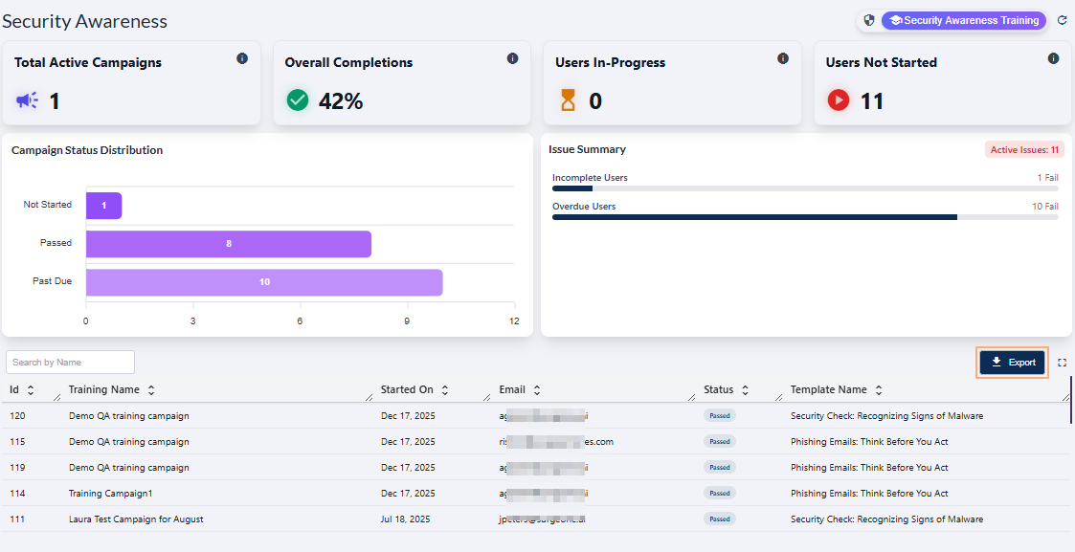Image resolution: width=1075 pixels, height=552 pixels.
Task: Click the Overdue Users progress bar
Action: coord(804,217)
